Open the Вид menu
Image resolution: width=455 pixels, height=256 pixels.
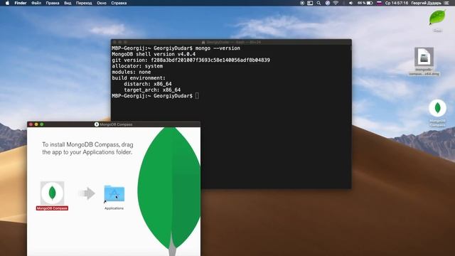tap(68, 3)
